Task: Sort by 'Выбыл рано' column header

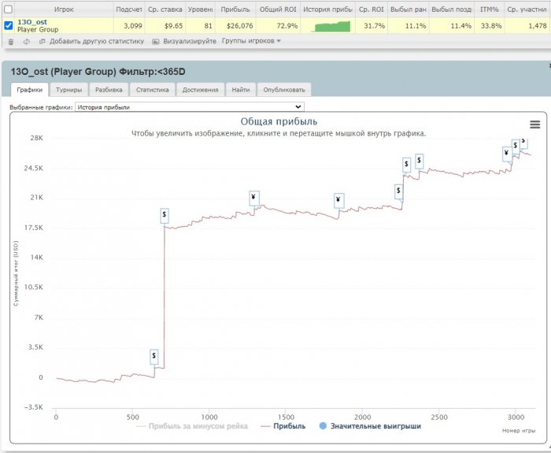Action: point(408,9)
